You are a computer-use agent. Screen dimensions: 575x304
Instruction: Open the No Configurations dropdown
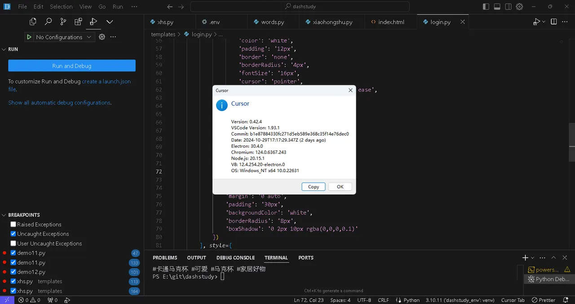[63, 37]
